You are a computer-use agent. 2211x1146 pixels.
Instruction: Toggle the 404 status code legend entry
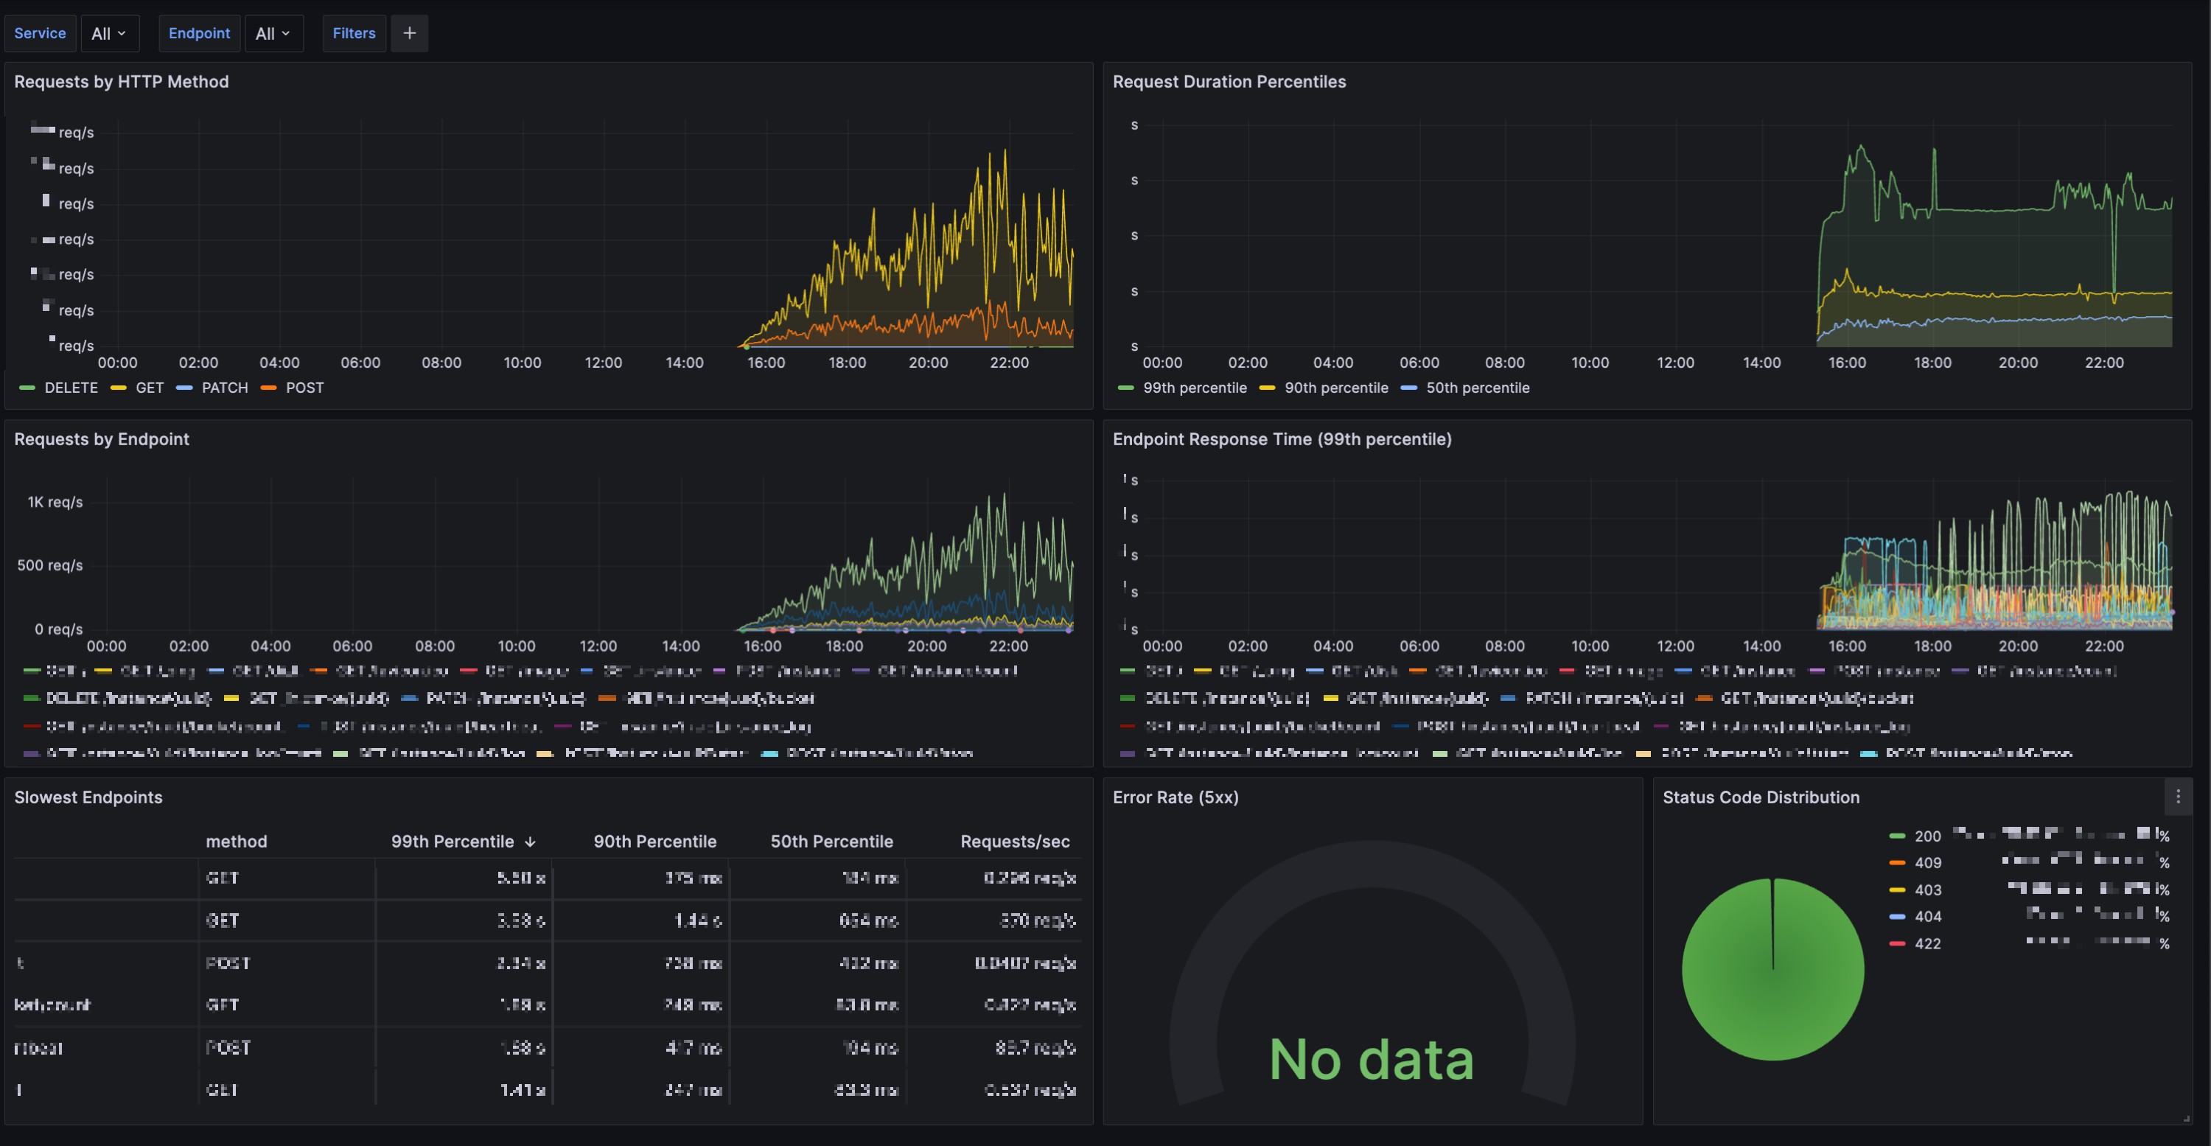[1927, 917]
